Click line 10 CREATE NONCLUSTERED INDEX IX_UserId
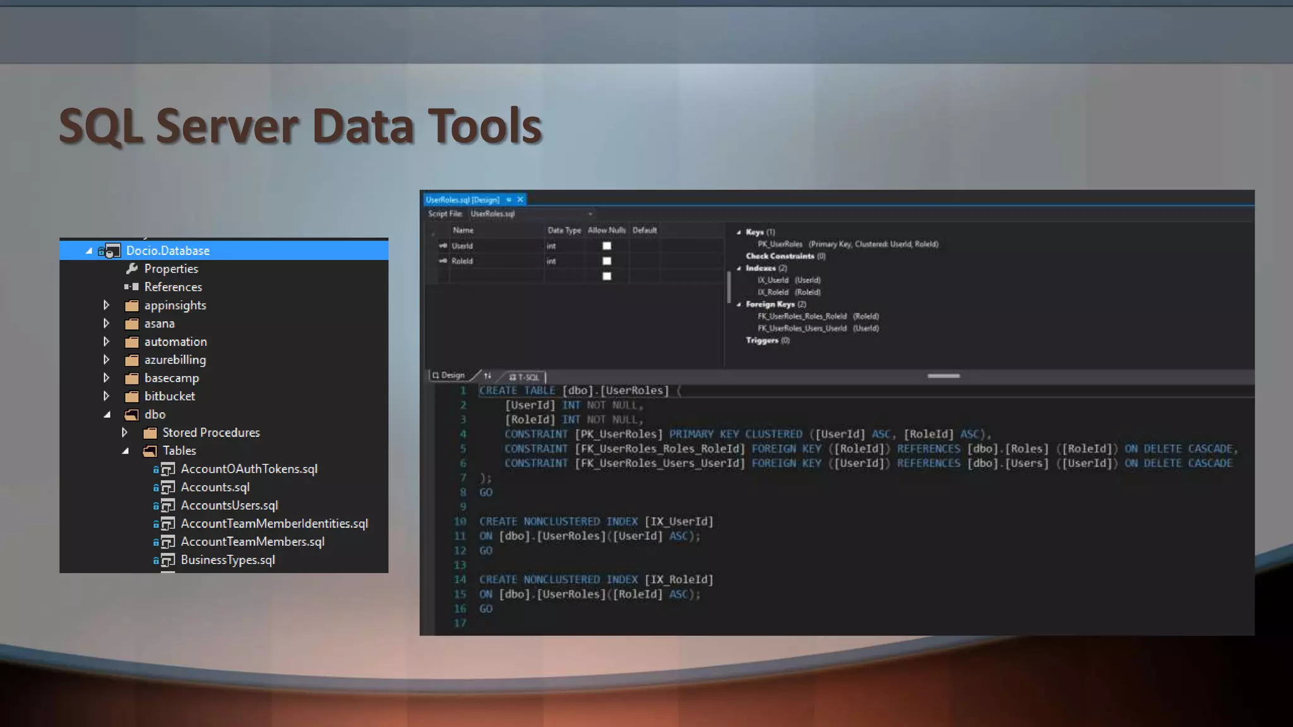Image resolution: width=1293 pixels, height=727 pixels. point(596,522)
